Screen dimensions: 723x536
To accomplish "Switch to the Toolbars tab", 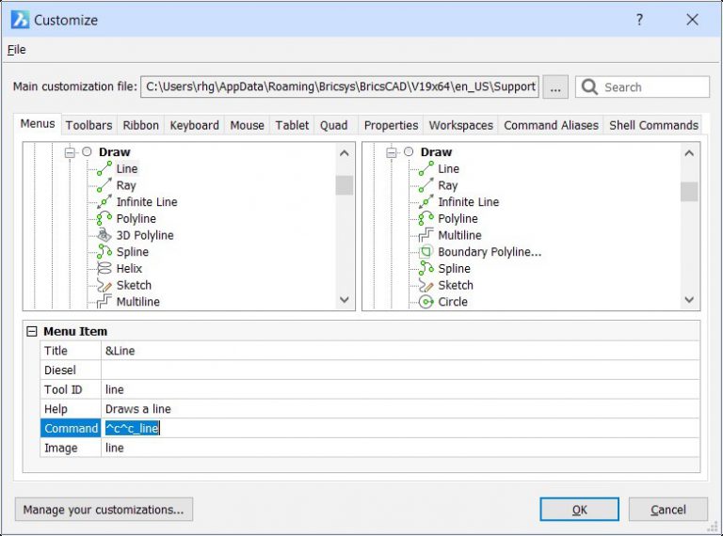I will pos(89,125).
